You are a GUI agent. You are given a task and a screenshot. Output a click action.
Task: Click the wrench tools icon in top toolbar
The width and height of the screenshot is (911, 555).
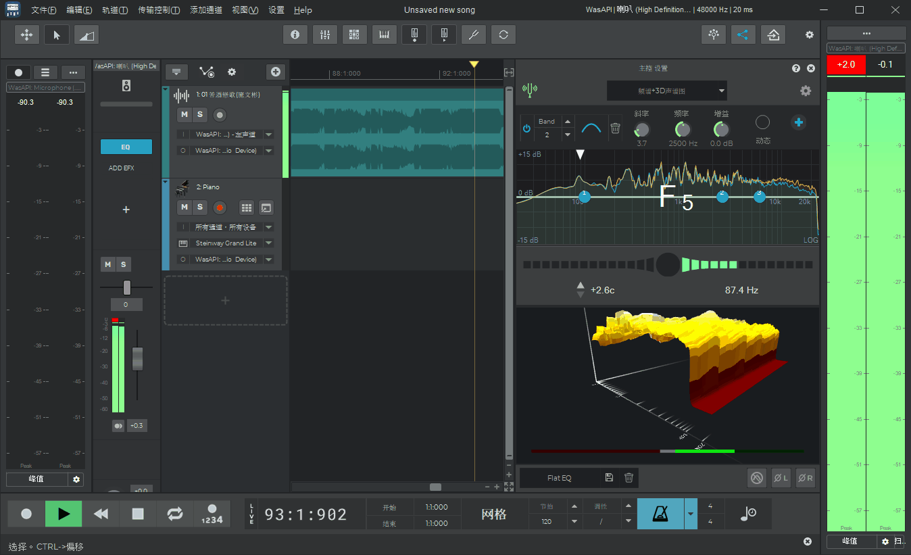pyautogui.click(x=474, y=34)
